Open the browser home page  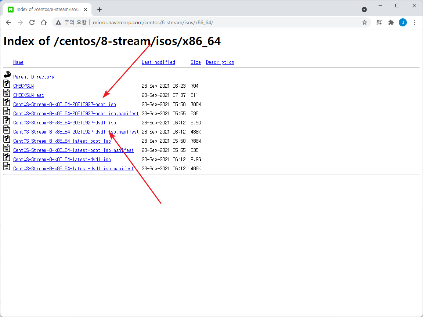tap(44, 23)
